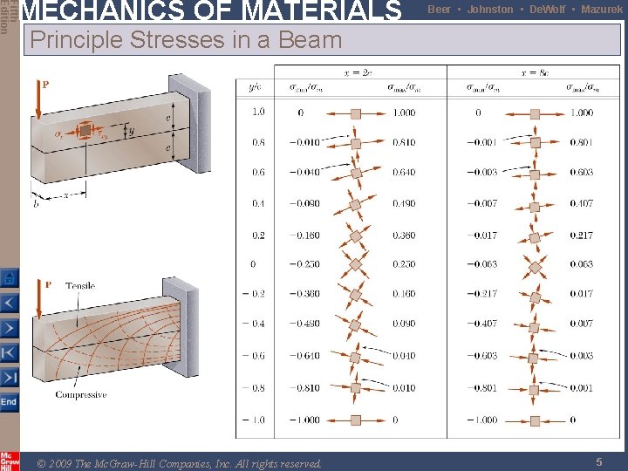Jump to first slide bar-arrow button
This screenshot has height=471, width=628.
click(10, 353)
